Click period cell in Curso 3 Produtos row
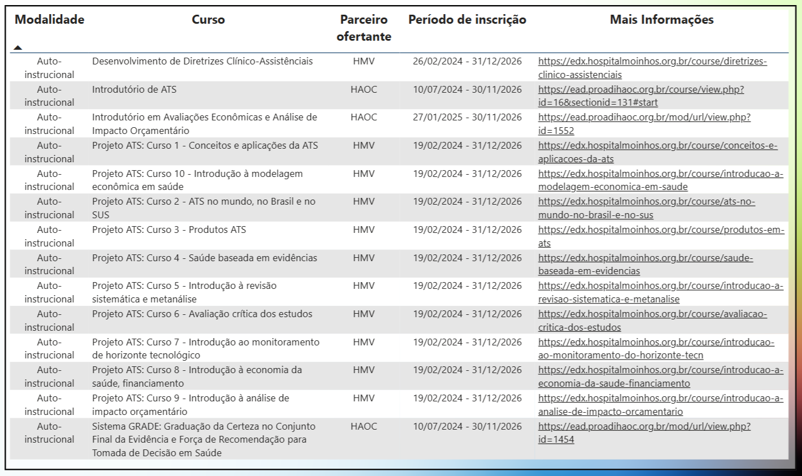Viewport: 802px width, 476px height. point(467,230)
